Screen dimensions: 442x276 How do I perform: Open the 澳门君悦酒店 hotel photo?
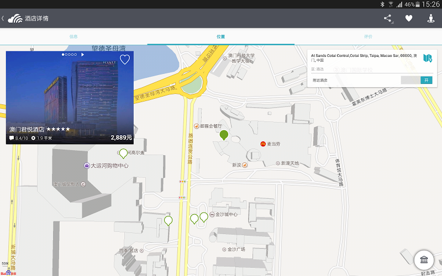(x=69, y=94)
